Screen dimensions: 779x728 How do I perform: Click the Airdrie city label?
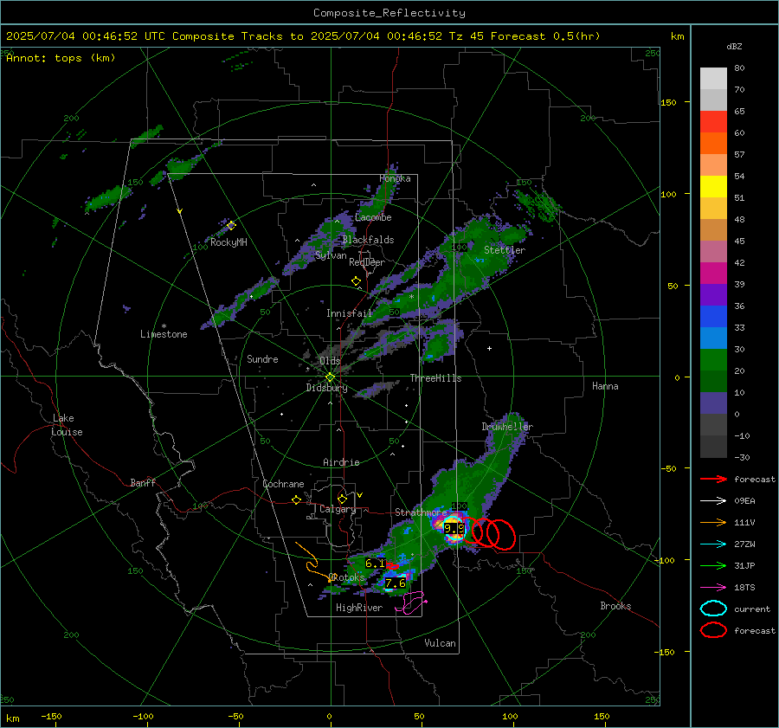tap(341, 462)
